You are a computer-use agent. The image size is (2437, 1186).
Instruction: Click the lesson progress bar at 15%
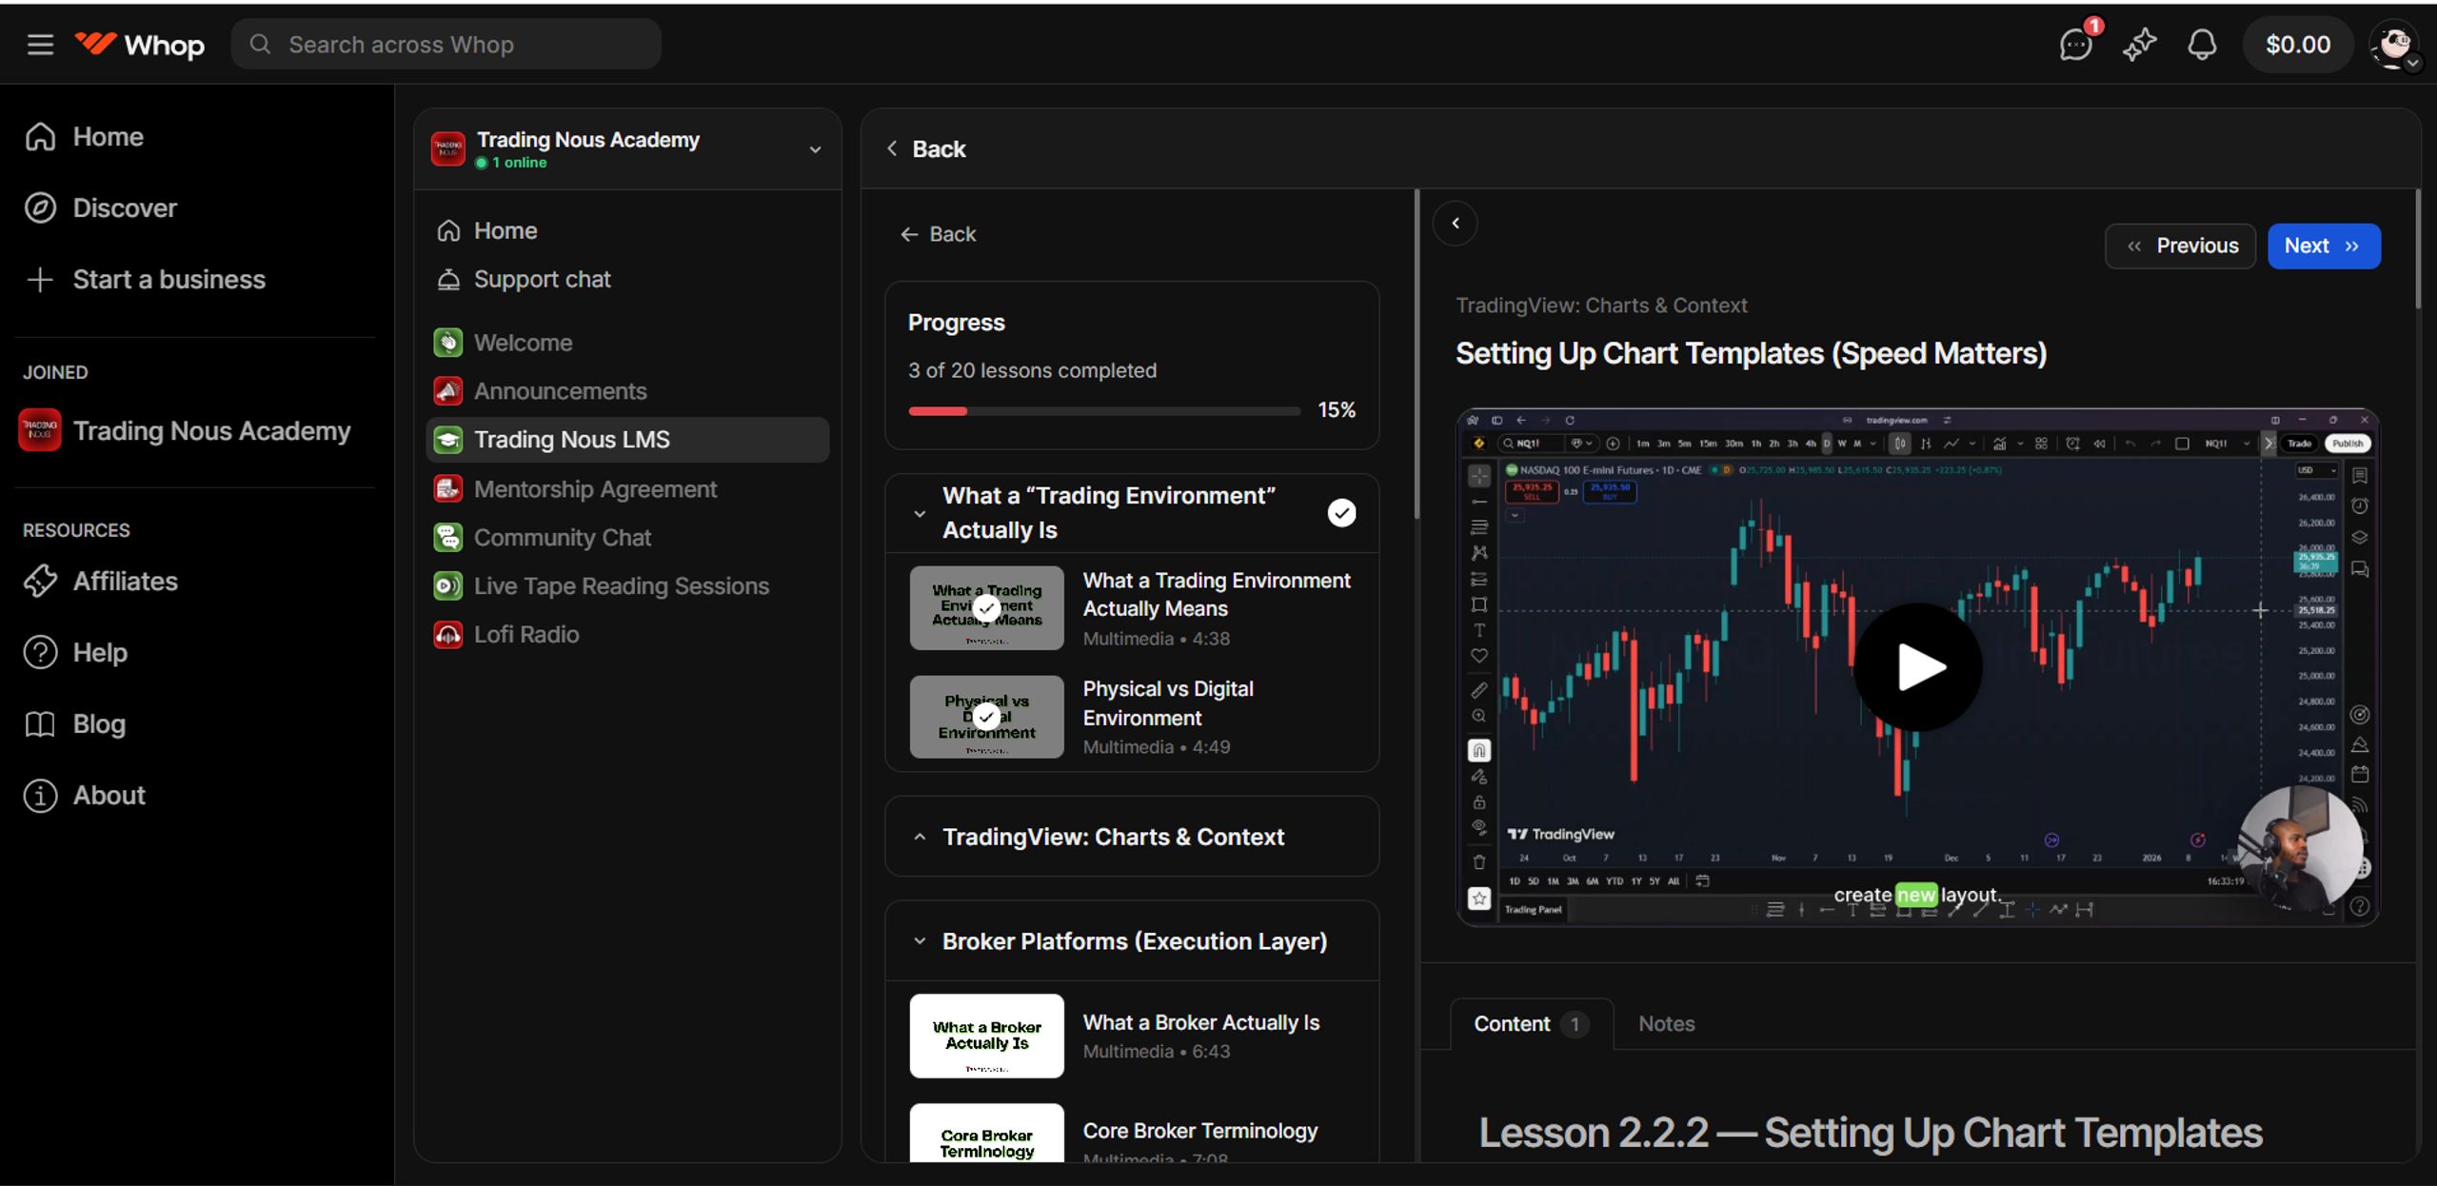pos(1104,411)
